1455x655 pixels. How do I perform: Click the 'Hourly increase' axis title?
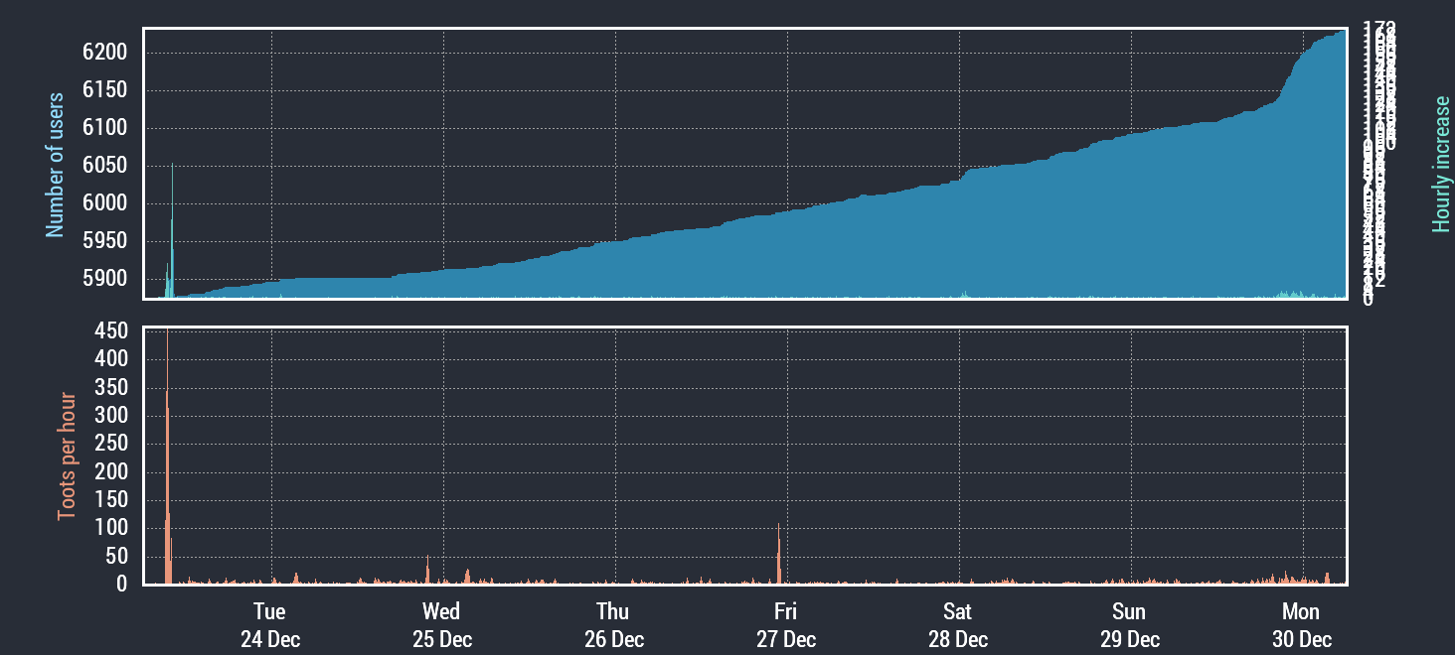(x=1440, y=165)
